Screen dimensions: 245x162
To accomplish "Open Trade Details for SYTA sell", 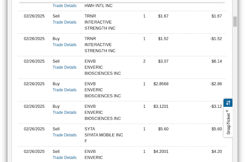I will coord(65,135).
